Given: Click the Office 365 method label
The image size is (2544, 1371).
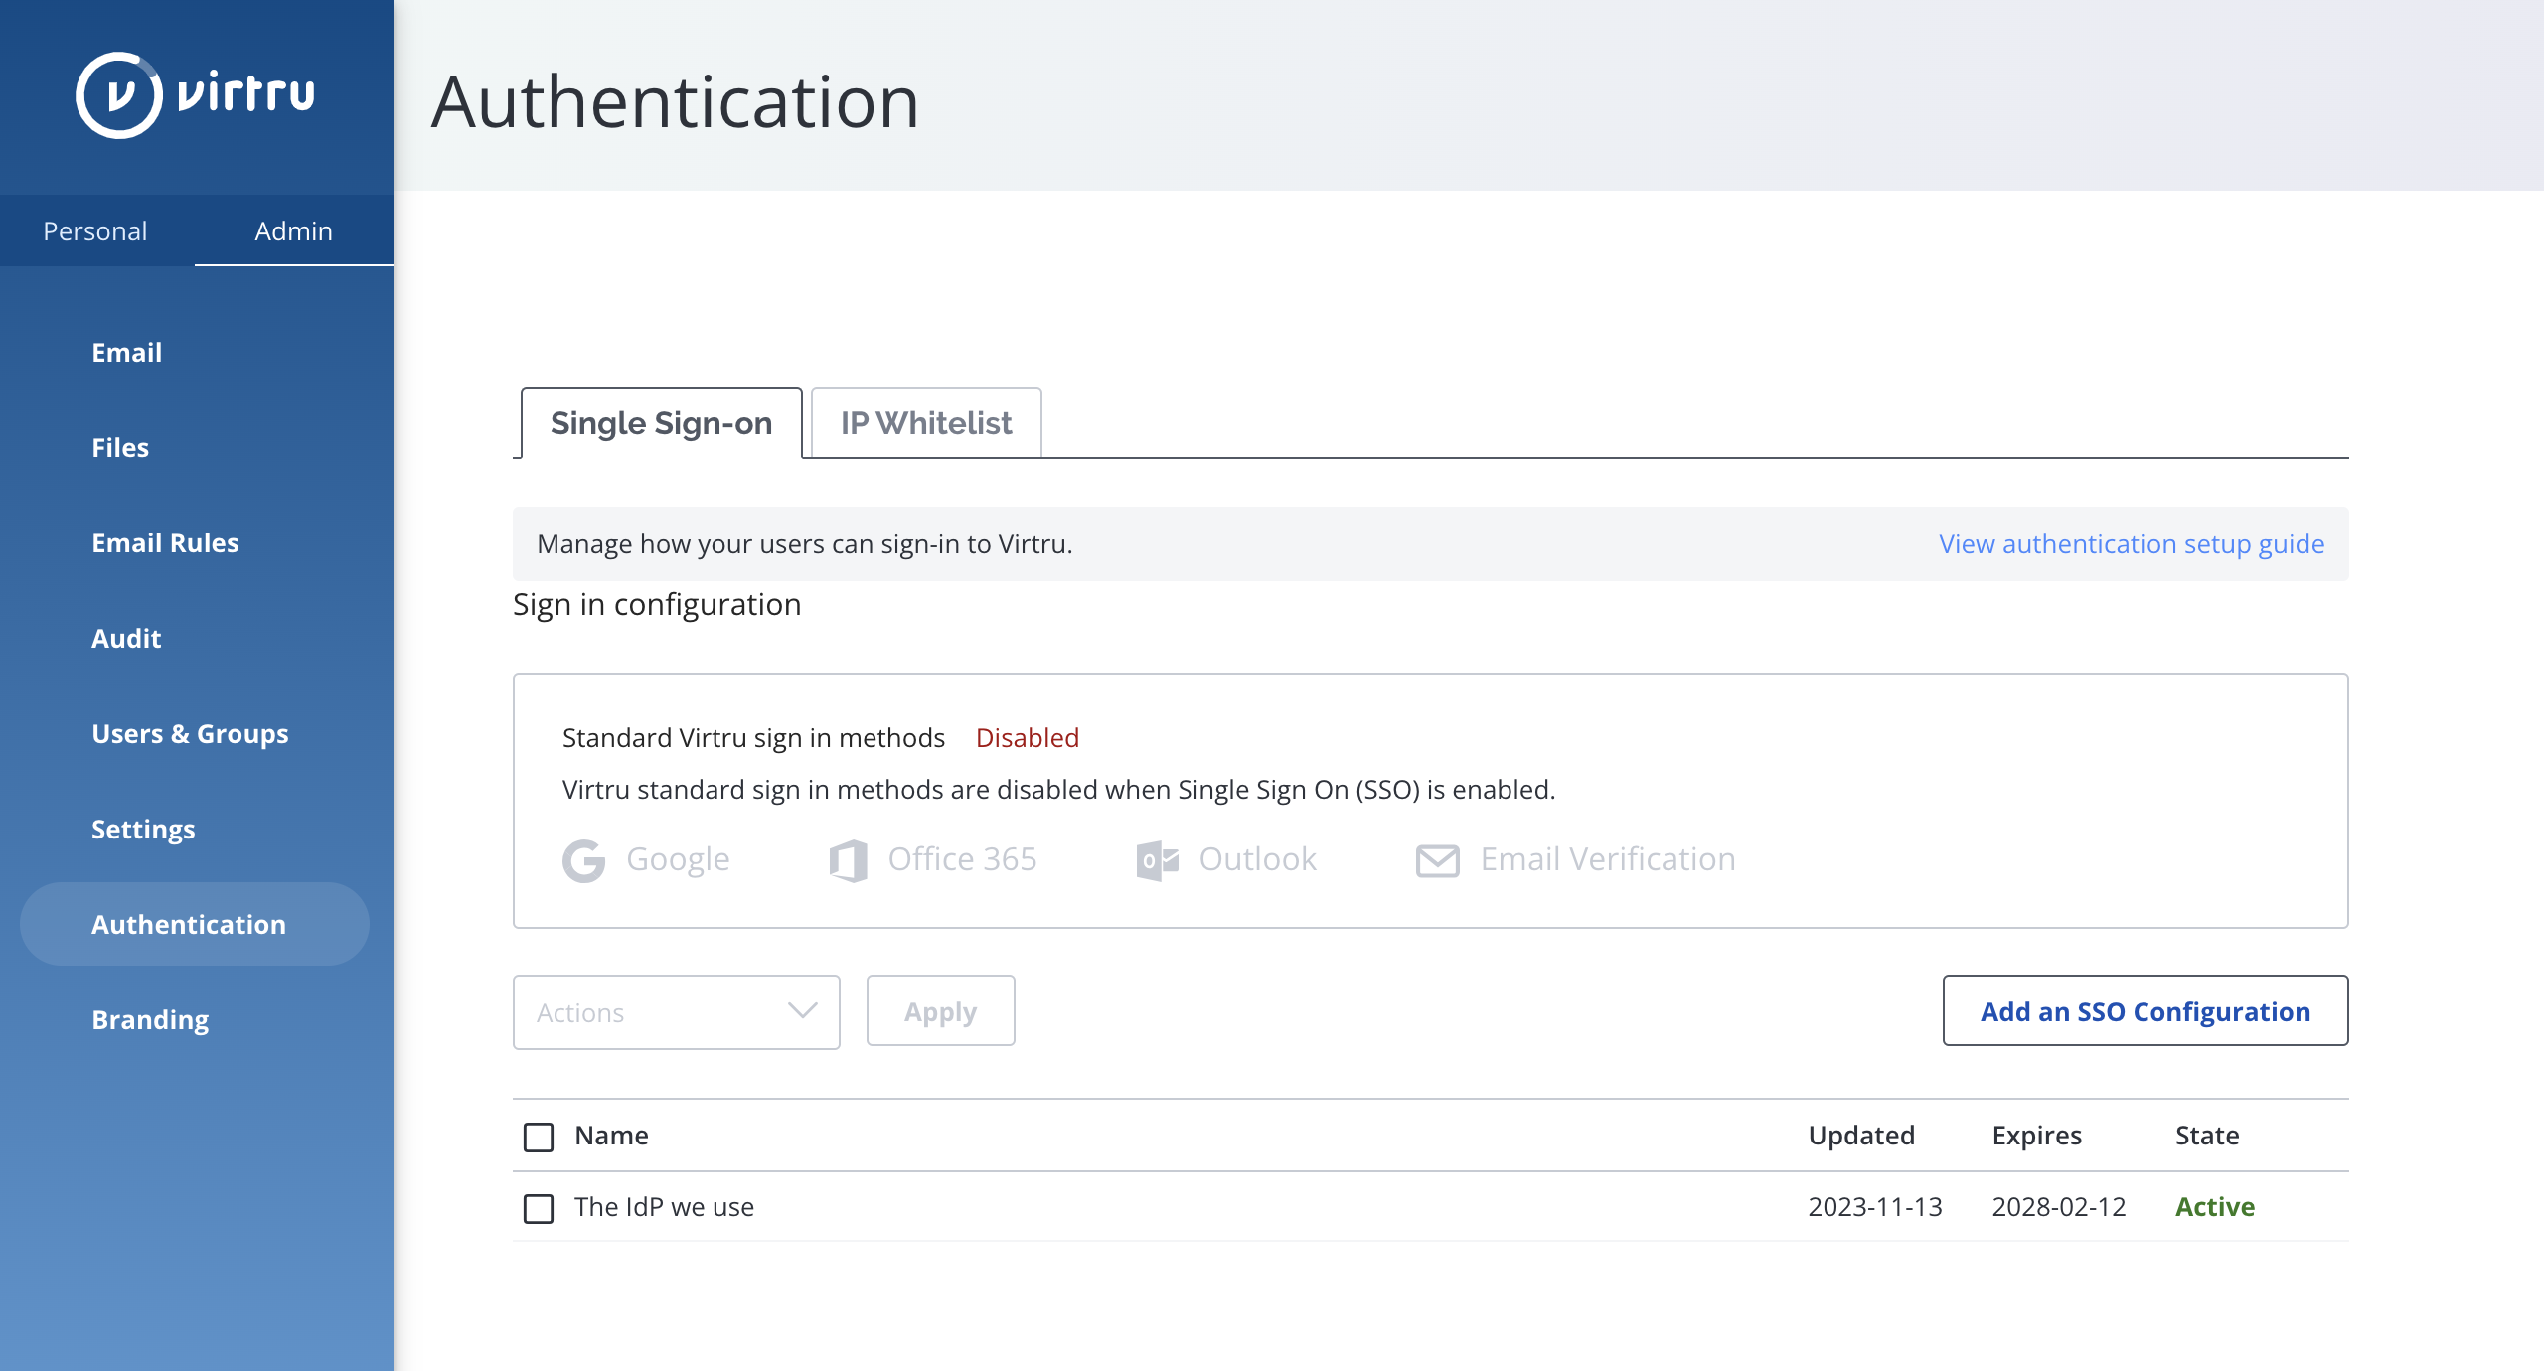Looking at the screenshot, I should tap(962, 858).
